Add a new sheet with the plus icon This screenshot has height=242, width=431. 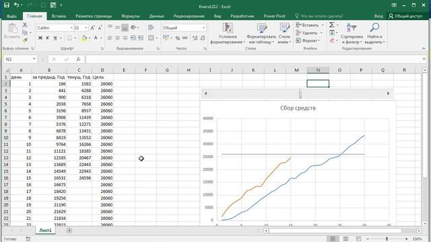pyautogui.click(x=69, y=231)
